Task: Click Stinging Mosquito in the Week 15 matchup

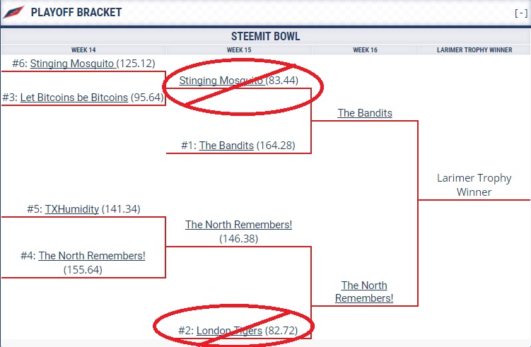Action: [x=221, y=81]
